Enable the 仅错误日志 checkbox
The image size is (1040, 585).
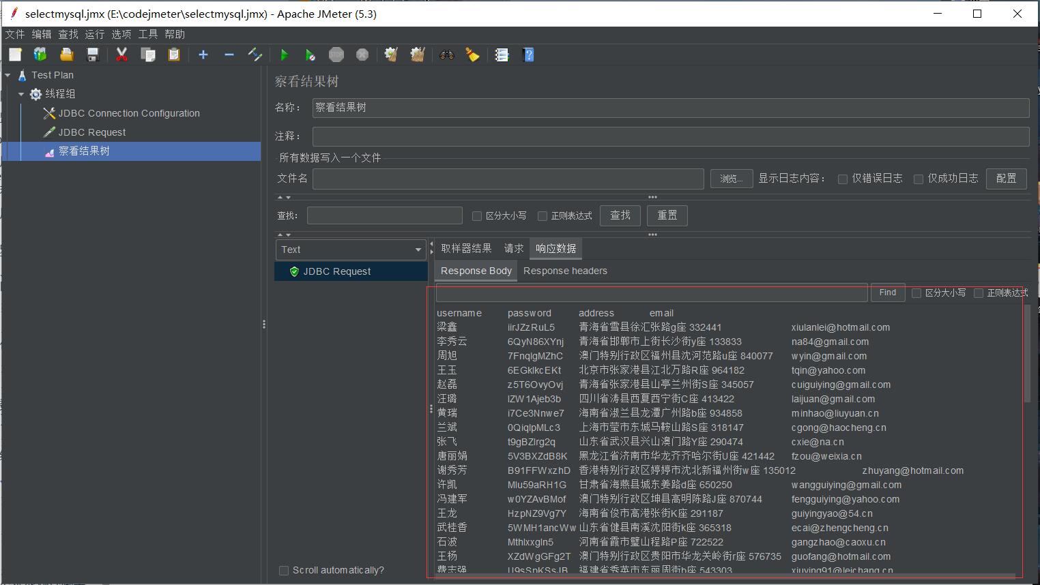843,179
